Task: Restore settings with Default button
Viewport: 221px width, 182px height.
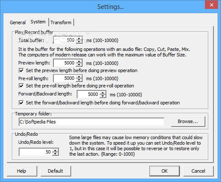Action: coord(56,171)
